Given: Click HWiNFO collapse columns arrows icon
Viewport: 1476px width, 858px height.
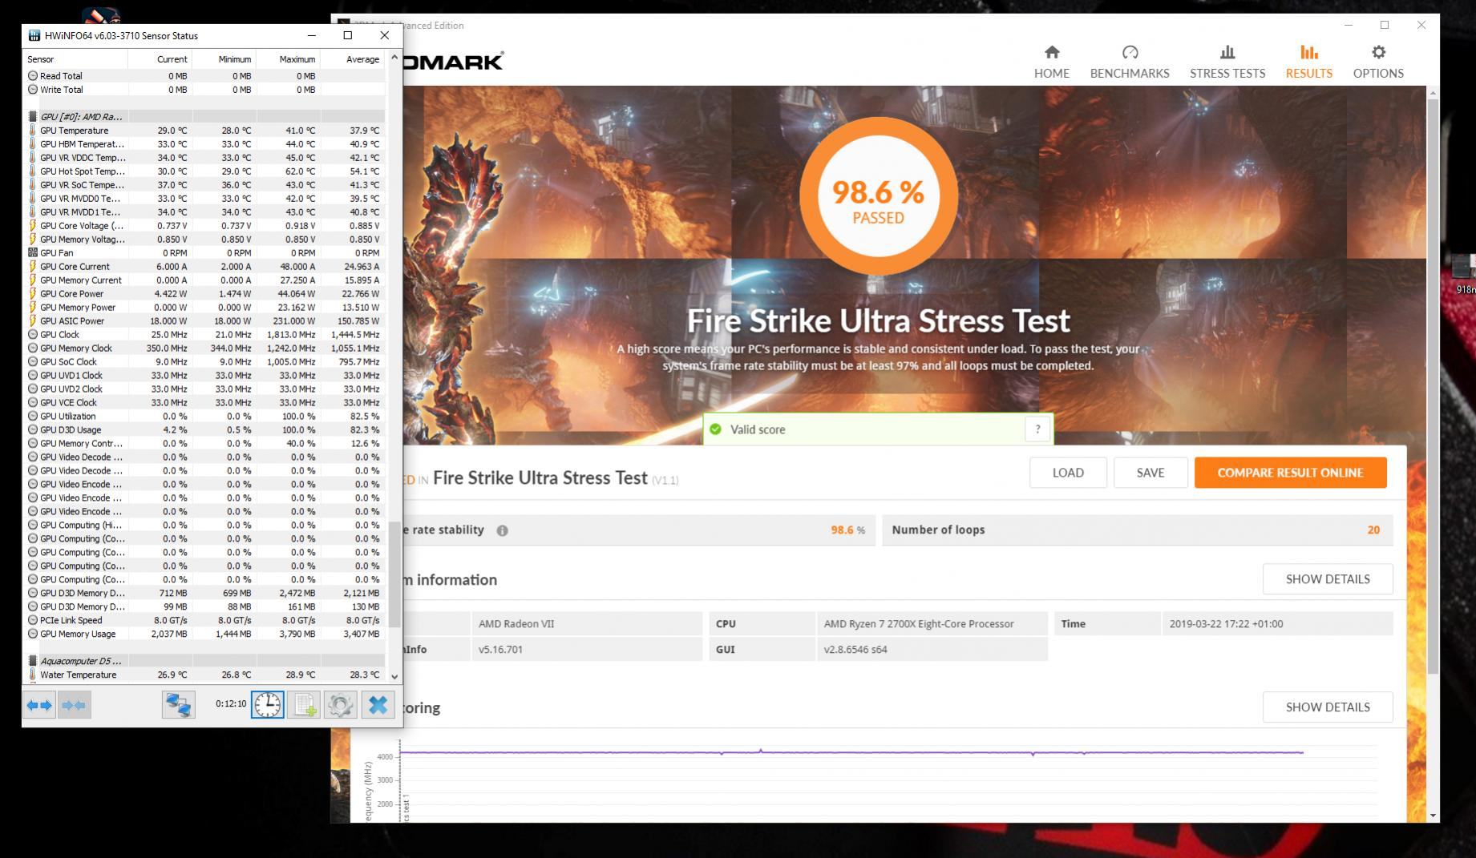Looking at the screenshot, I should click(75, 705).
